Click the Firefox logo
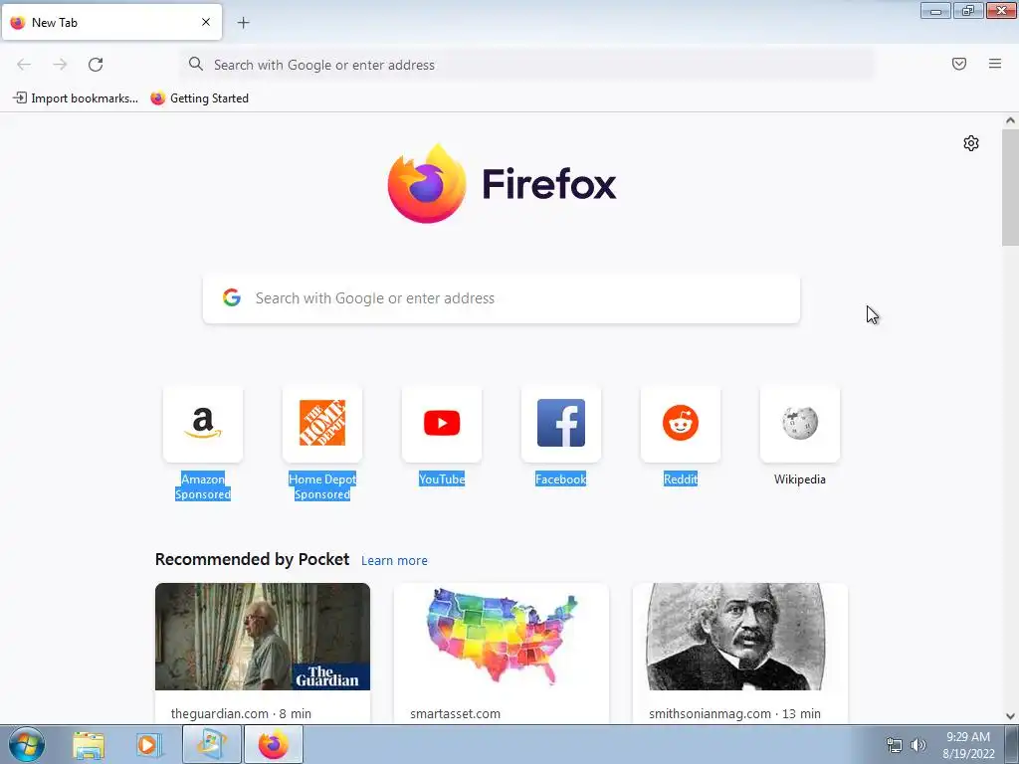 pos(502,184)
